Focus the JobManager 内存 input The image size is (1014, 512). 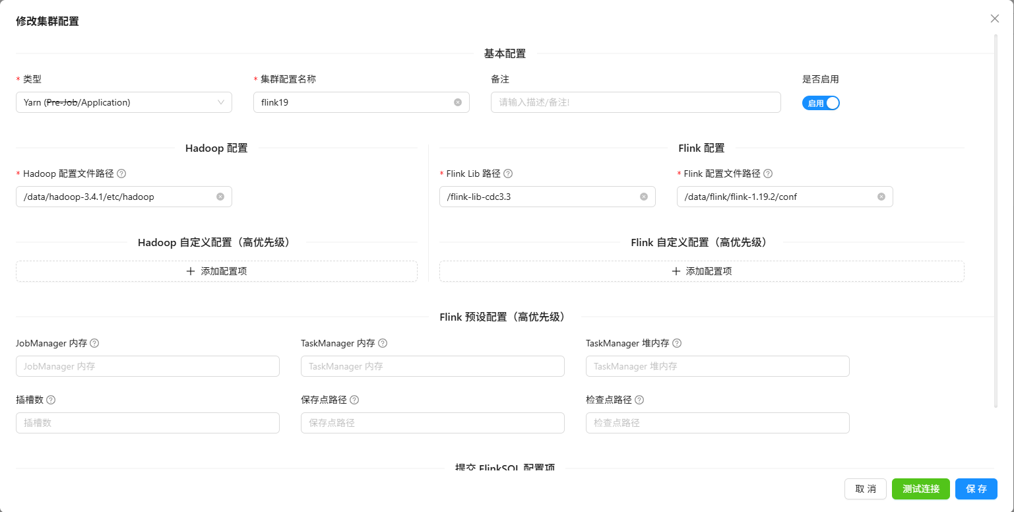[148, 366]
